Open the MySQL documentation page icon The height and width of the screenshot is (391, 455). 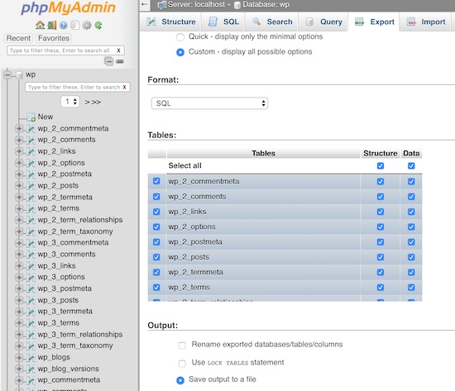tap(74, 26)
